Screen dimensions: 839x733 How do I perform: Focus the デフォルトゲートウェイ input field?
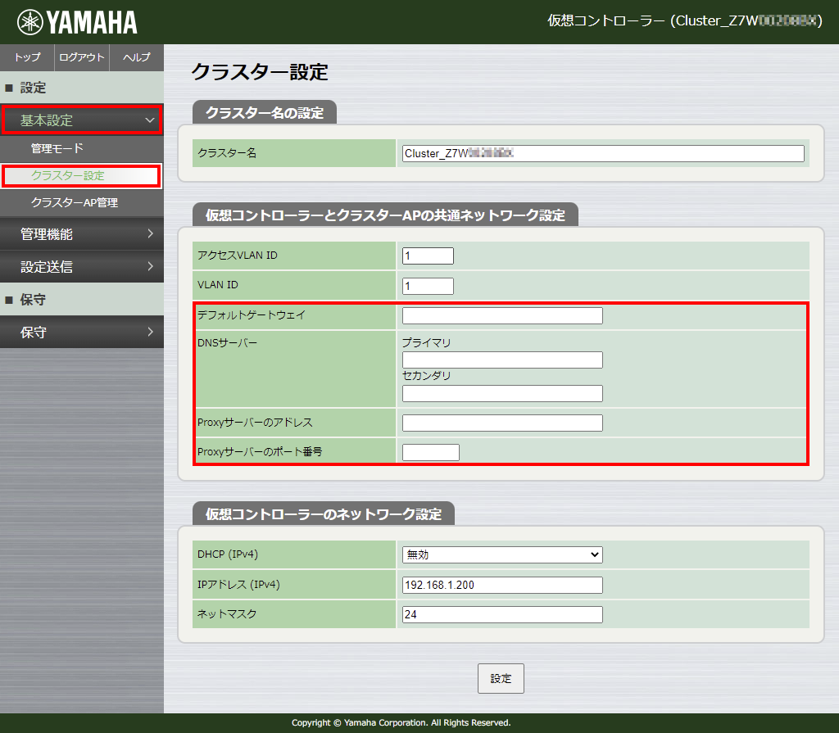click(502, 316)
